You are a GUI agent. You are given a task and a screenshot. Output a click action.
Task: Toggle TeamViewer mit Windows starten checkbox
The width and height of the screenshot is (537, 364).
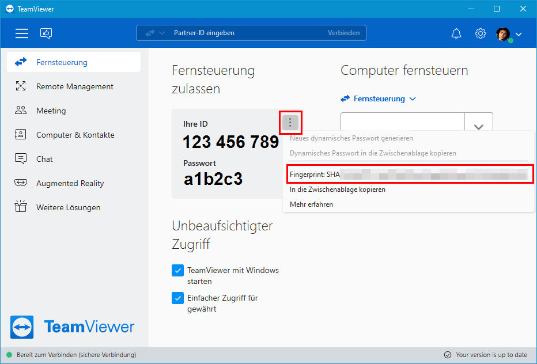[177, 270]
